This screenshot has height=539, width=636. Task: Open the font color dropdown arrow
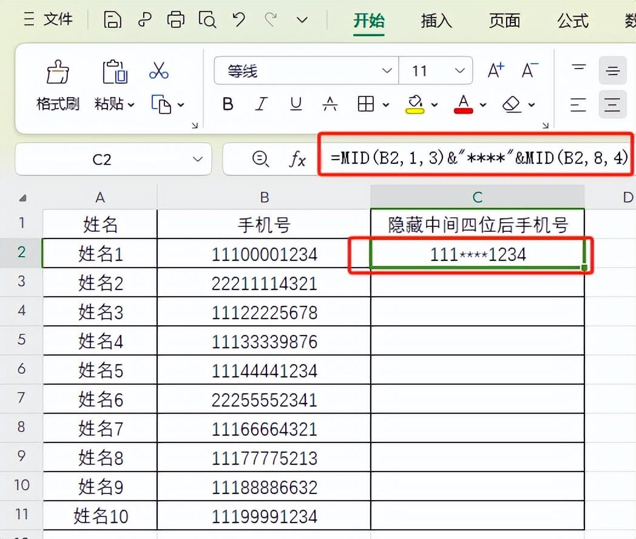(482, 105)
